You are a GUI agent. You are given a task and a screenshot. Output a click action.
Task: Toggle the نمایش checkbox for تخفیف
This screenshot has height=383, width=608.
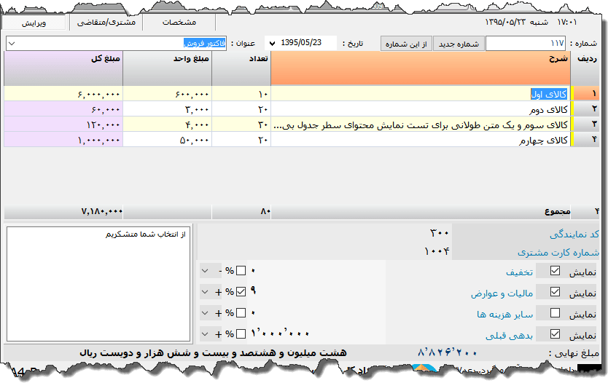coord(556,272)
